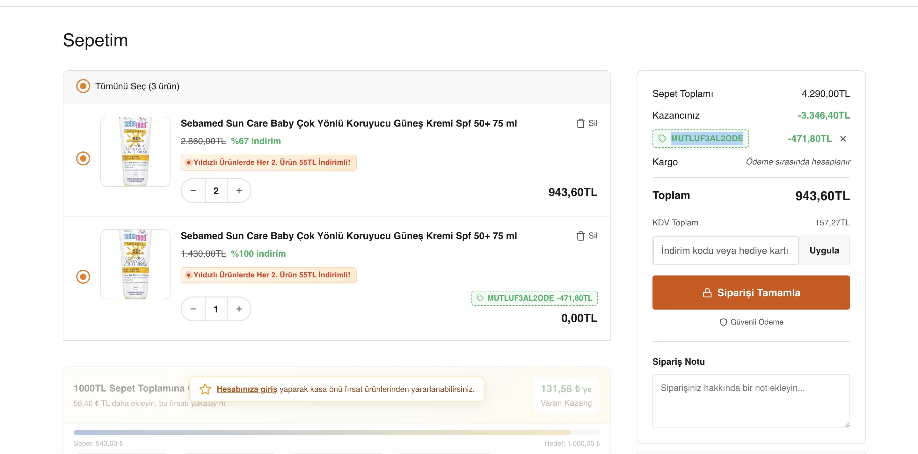The width and height of the screenshot is (918, 454).
Task: Click the Kazancınız value -3.346,40TL
Action: [824, 115]
